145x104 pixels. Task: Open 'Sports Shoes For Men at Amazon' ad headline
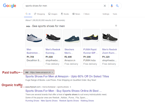click(x=67, y=76)
